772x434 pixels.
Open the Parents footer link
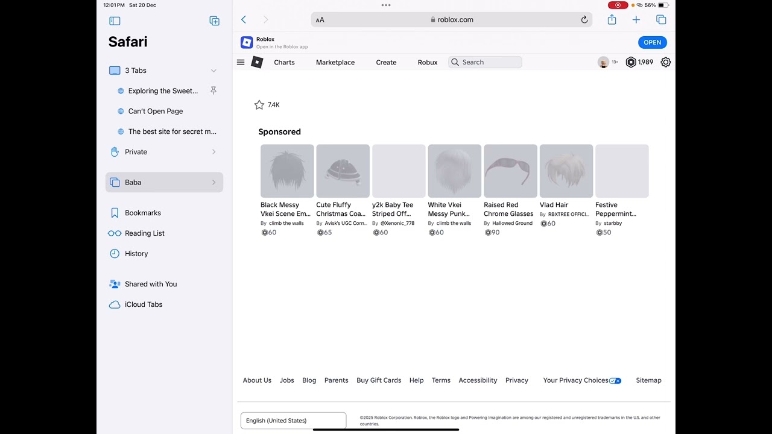pyautogui.click(x=337, y=380)
